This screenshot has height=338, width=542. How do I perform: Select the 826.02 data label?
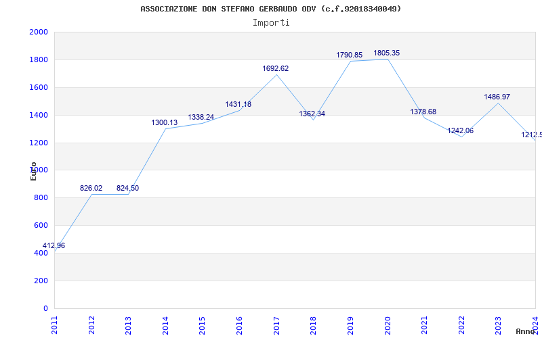coord(91,188)
